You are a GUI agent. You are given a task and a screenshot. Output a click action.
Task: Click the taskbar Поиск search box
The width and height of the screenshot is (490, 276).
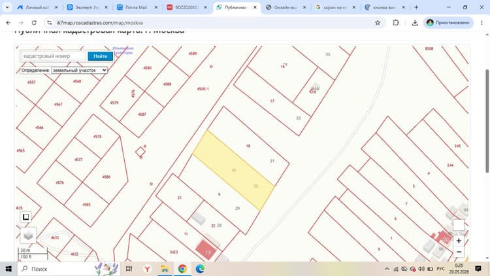click(69, 269)
